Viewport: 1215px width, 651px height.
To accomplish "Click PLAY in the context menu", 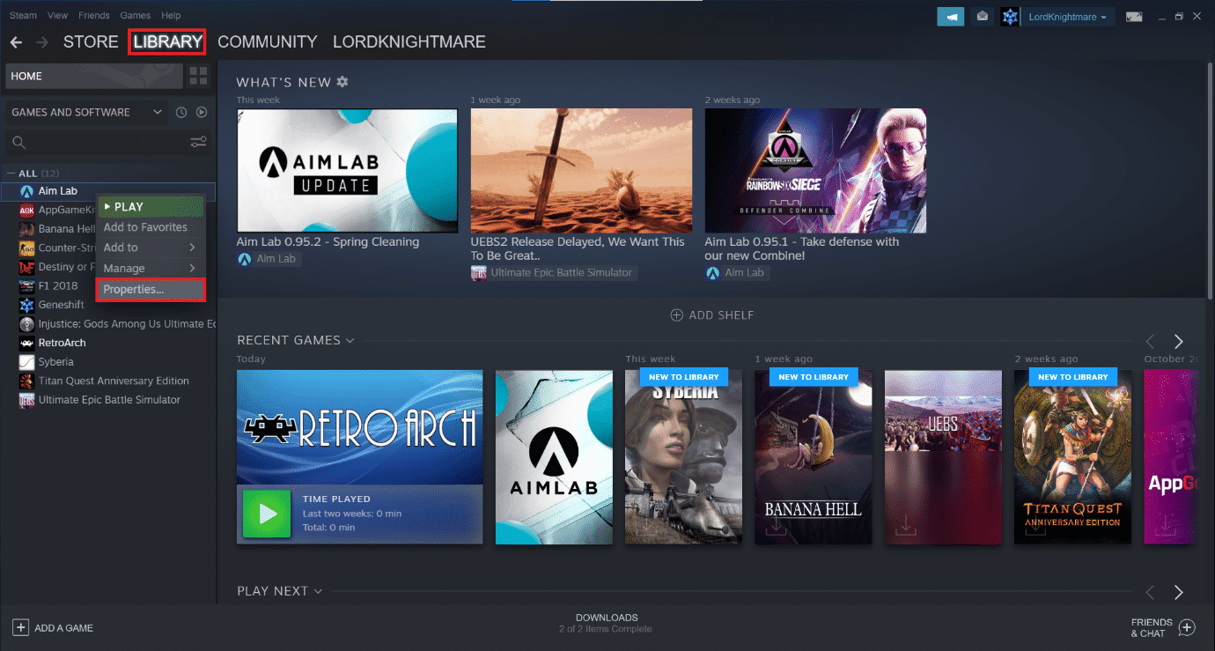I will 150,207.
